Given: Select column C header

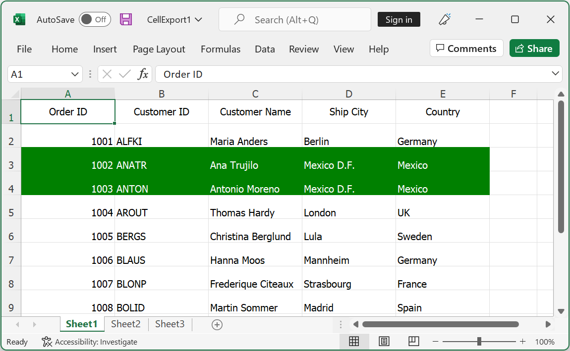Looking at the screenshot, I should click(255, 94).
